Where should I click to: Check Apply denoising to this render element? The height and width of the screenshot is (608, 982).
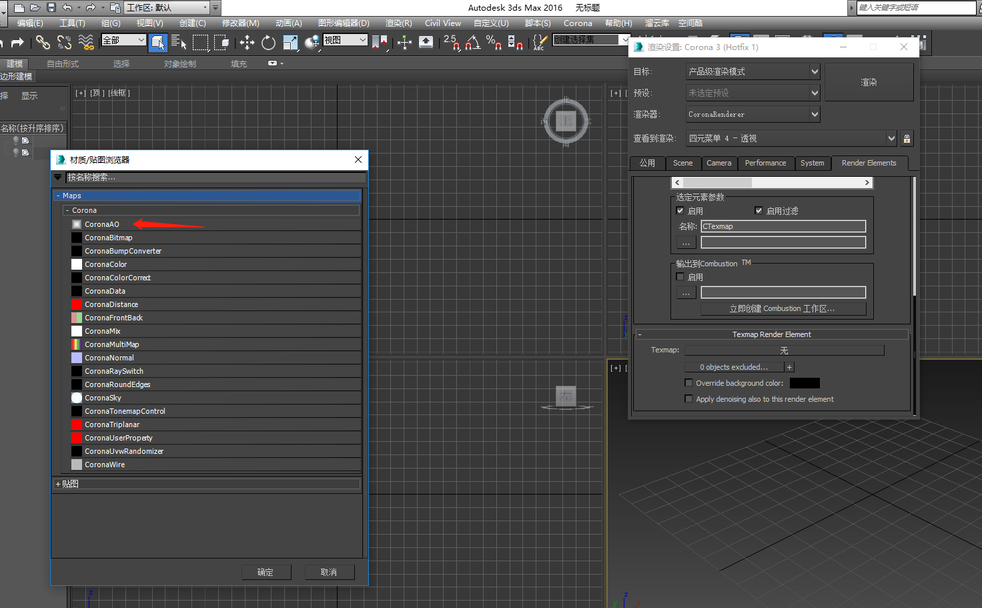(688, 399)
